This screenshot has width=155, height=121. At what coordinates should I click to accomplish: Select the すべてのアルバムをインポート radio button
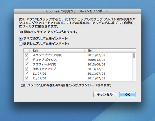click(20, 39)
